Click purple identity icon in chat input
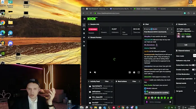Viewport: 196px width, 109px height. 147,102
